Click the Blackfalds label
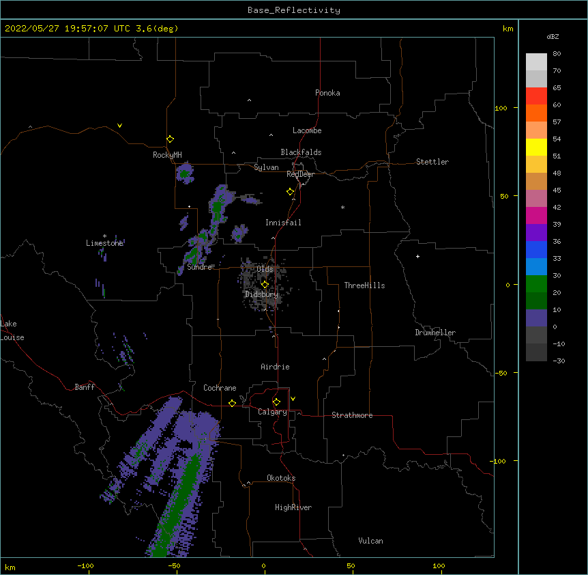 [x=301, y=152]
